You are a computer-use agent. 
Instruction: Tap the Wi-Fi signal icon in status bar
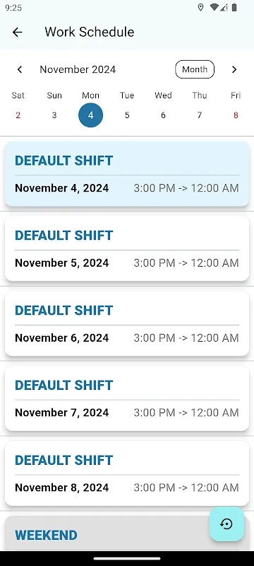coord(214,8)
